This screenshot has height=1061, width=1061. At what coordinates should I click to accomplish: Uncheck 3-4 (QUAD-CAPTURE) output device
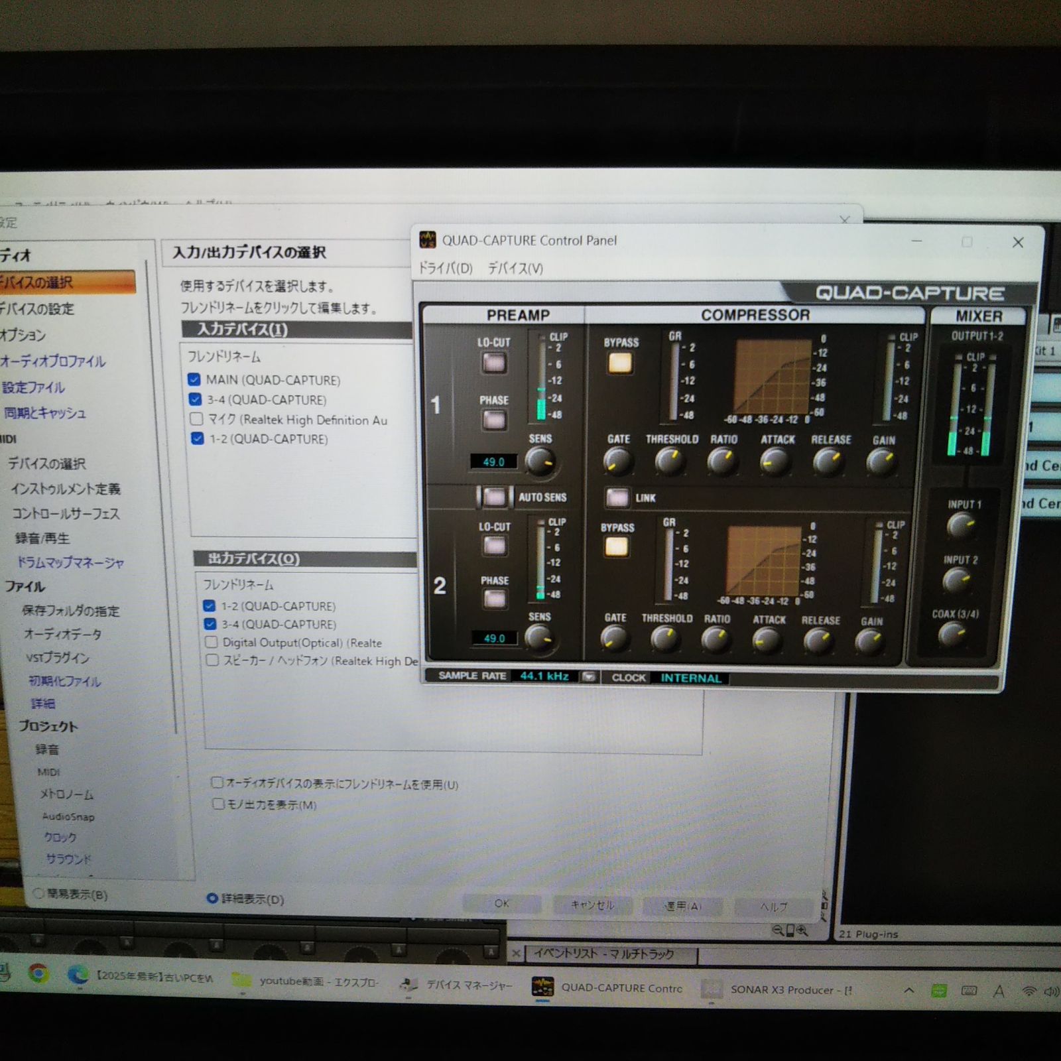[x=210, y=624]
